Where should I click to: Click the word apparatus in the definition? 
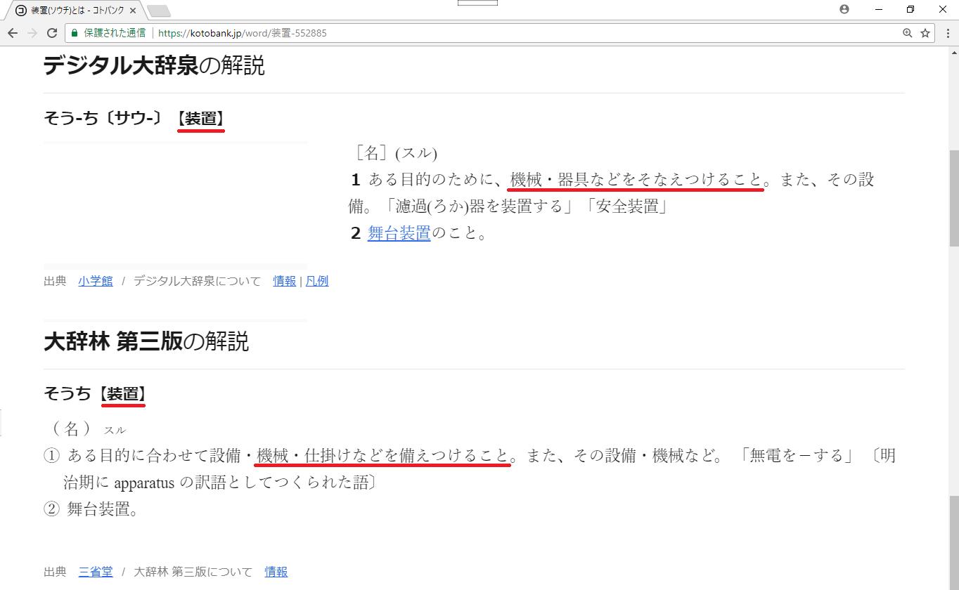coord(146,484)
